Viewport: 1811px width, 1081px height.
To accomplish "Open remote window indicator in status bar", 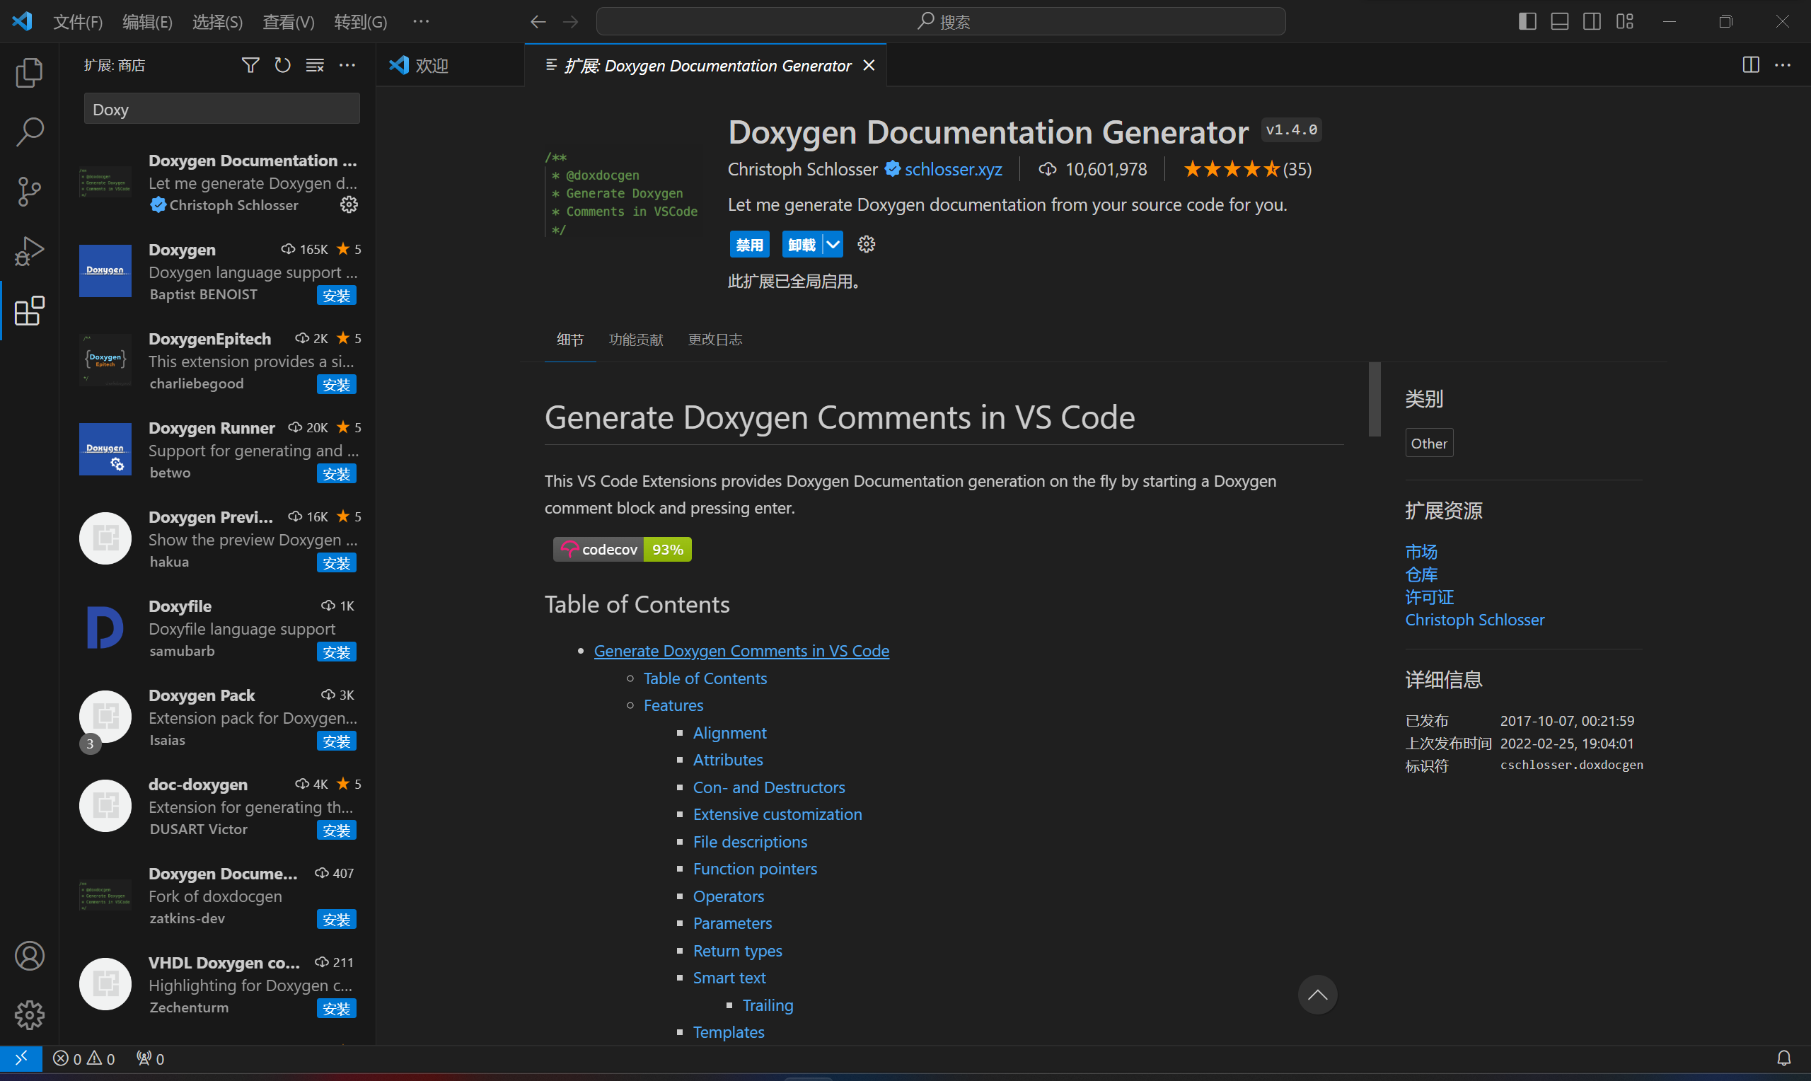I will click(21, 1058).
